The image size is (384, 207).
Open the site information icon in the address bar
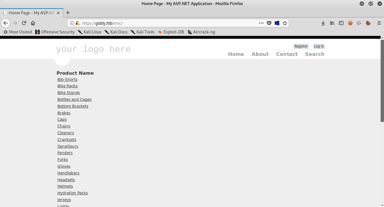(x=72, y=23)
